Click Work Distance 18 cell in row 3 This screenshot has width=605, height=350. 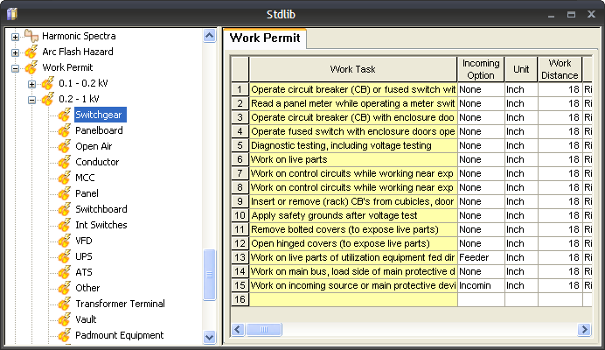560,117
